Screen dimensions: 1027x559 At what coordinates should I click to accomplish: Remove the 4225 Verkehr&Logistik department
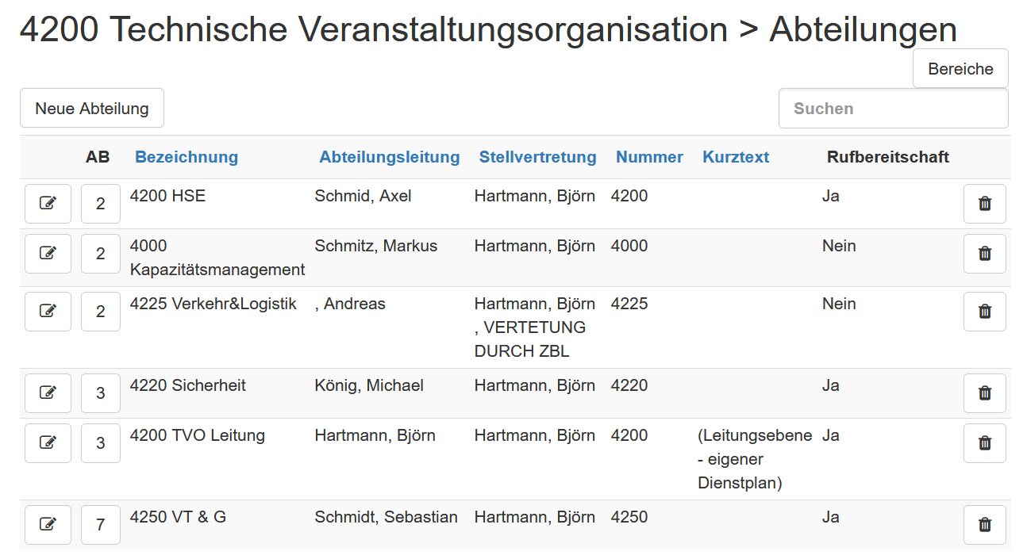click(984, 311)
